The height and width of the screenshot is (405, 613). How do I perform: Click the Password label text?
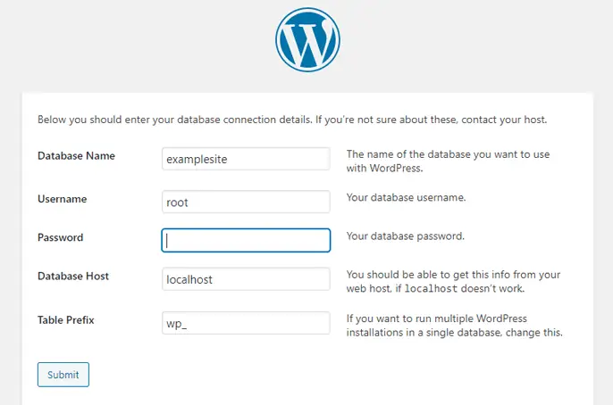click(x=61, y=237)
